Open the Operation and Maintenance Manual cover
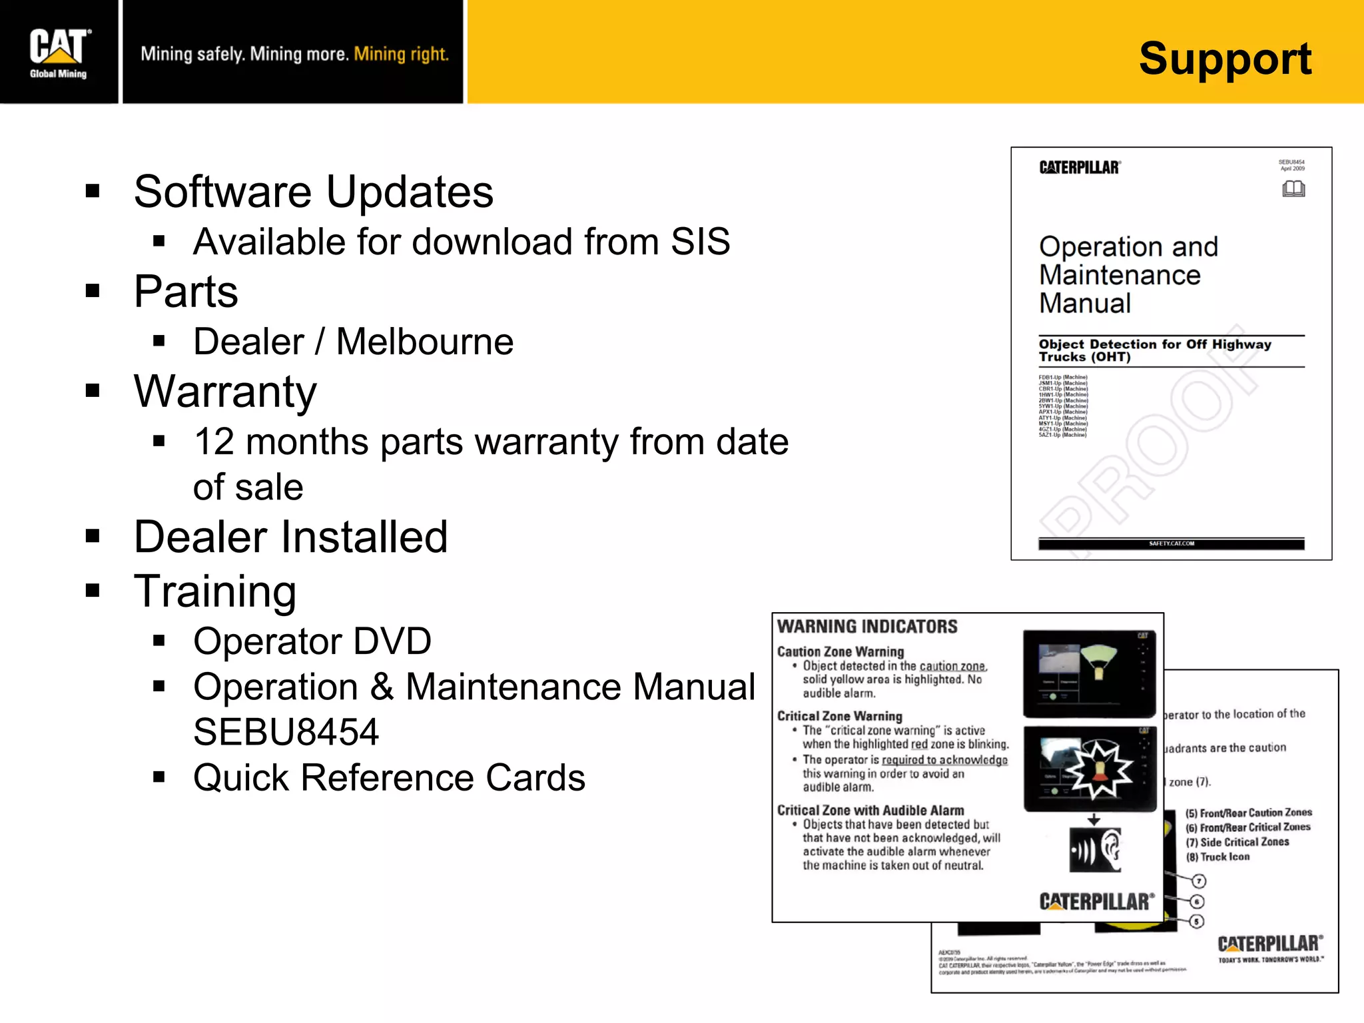 point(1171,354)
